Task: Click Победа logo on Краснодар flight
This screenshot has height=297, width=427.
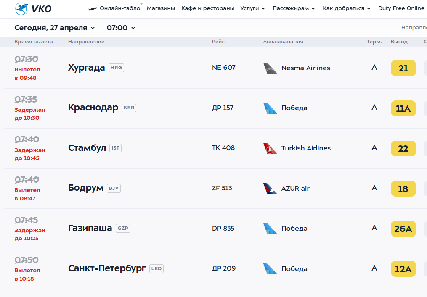Action: coord(270,108)
